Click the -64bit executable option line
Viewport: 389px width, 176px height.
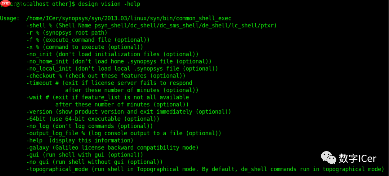click(x=93, y=119)
